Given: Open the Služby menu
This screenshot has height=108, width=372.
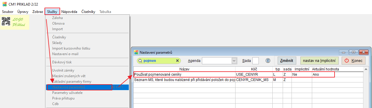Looking at the screenshot, I should coord(52,12).
